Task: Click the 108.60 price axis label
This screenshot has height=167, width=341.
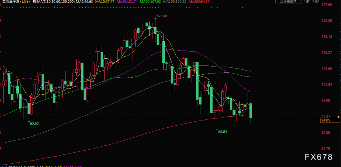Action: pyautogui.click(x=327, y=69)
